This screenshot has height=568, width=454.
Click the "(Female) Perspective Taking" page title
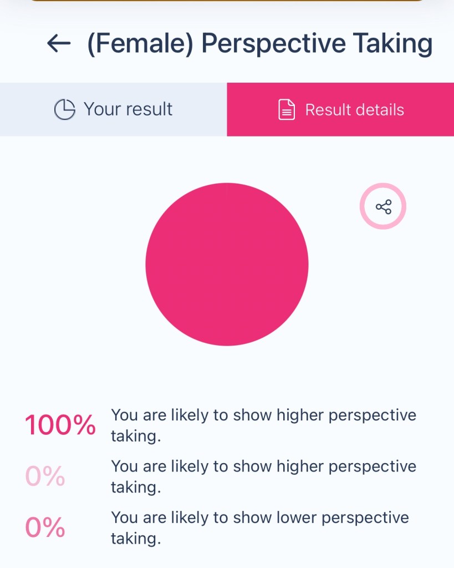click(x=259, y=43)
